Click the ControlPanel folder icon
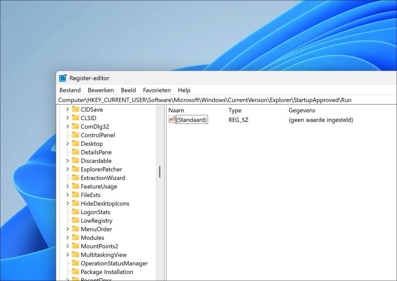The width and height of the screenshot is (397, 281). click(75, 135)
